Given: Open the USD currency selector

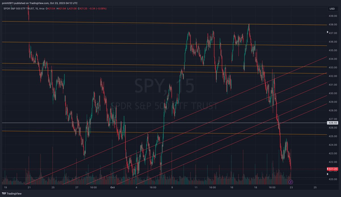Looking at the screenshot, I should (332, 9).
